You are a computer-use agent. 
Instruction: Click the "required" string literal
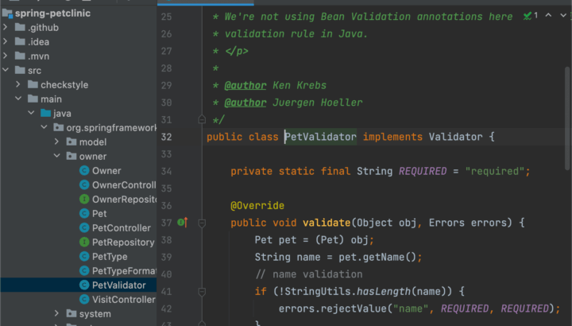coord(495,171)
